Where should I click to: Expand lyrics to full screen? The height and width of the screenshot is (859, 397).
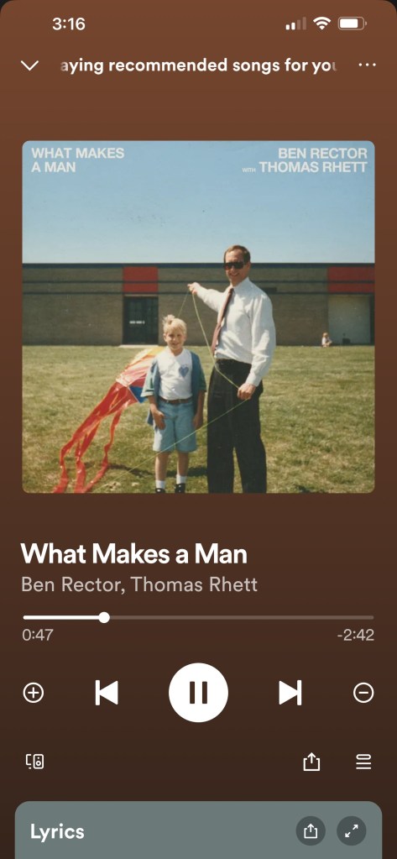[352, 831]
